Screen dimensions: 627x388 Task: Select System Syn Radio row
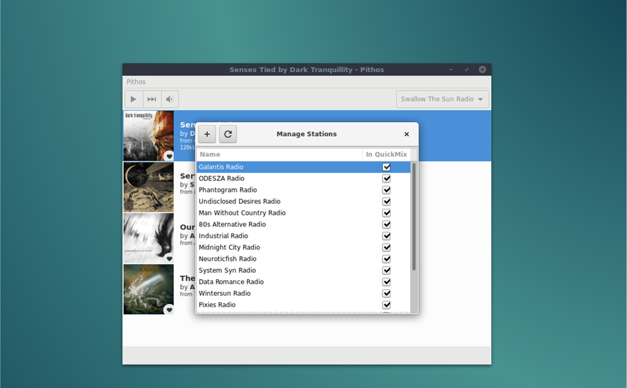pos(304,271)
